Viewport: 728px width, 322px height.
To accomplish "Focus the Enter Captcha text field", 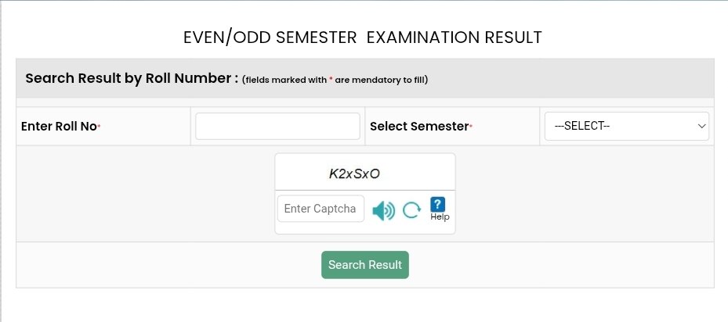I will [x=321, y=209].
